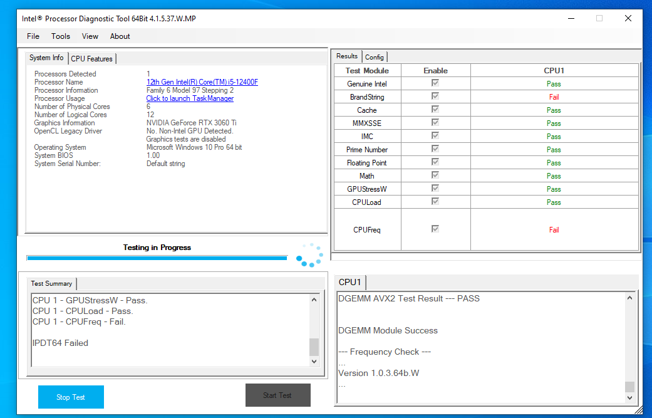Click the CPU1 output scroll up arrow
Screen dimensions: 652x418
(x=629, y=298)
